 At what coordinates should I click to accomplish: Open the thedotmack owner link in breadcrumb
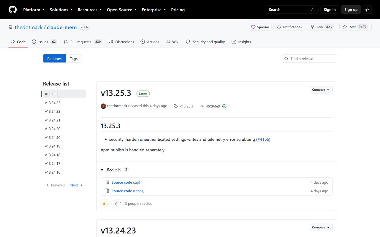(x=29, y=27)
